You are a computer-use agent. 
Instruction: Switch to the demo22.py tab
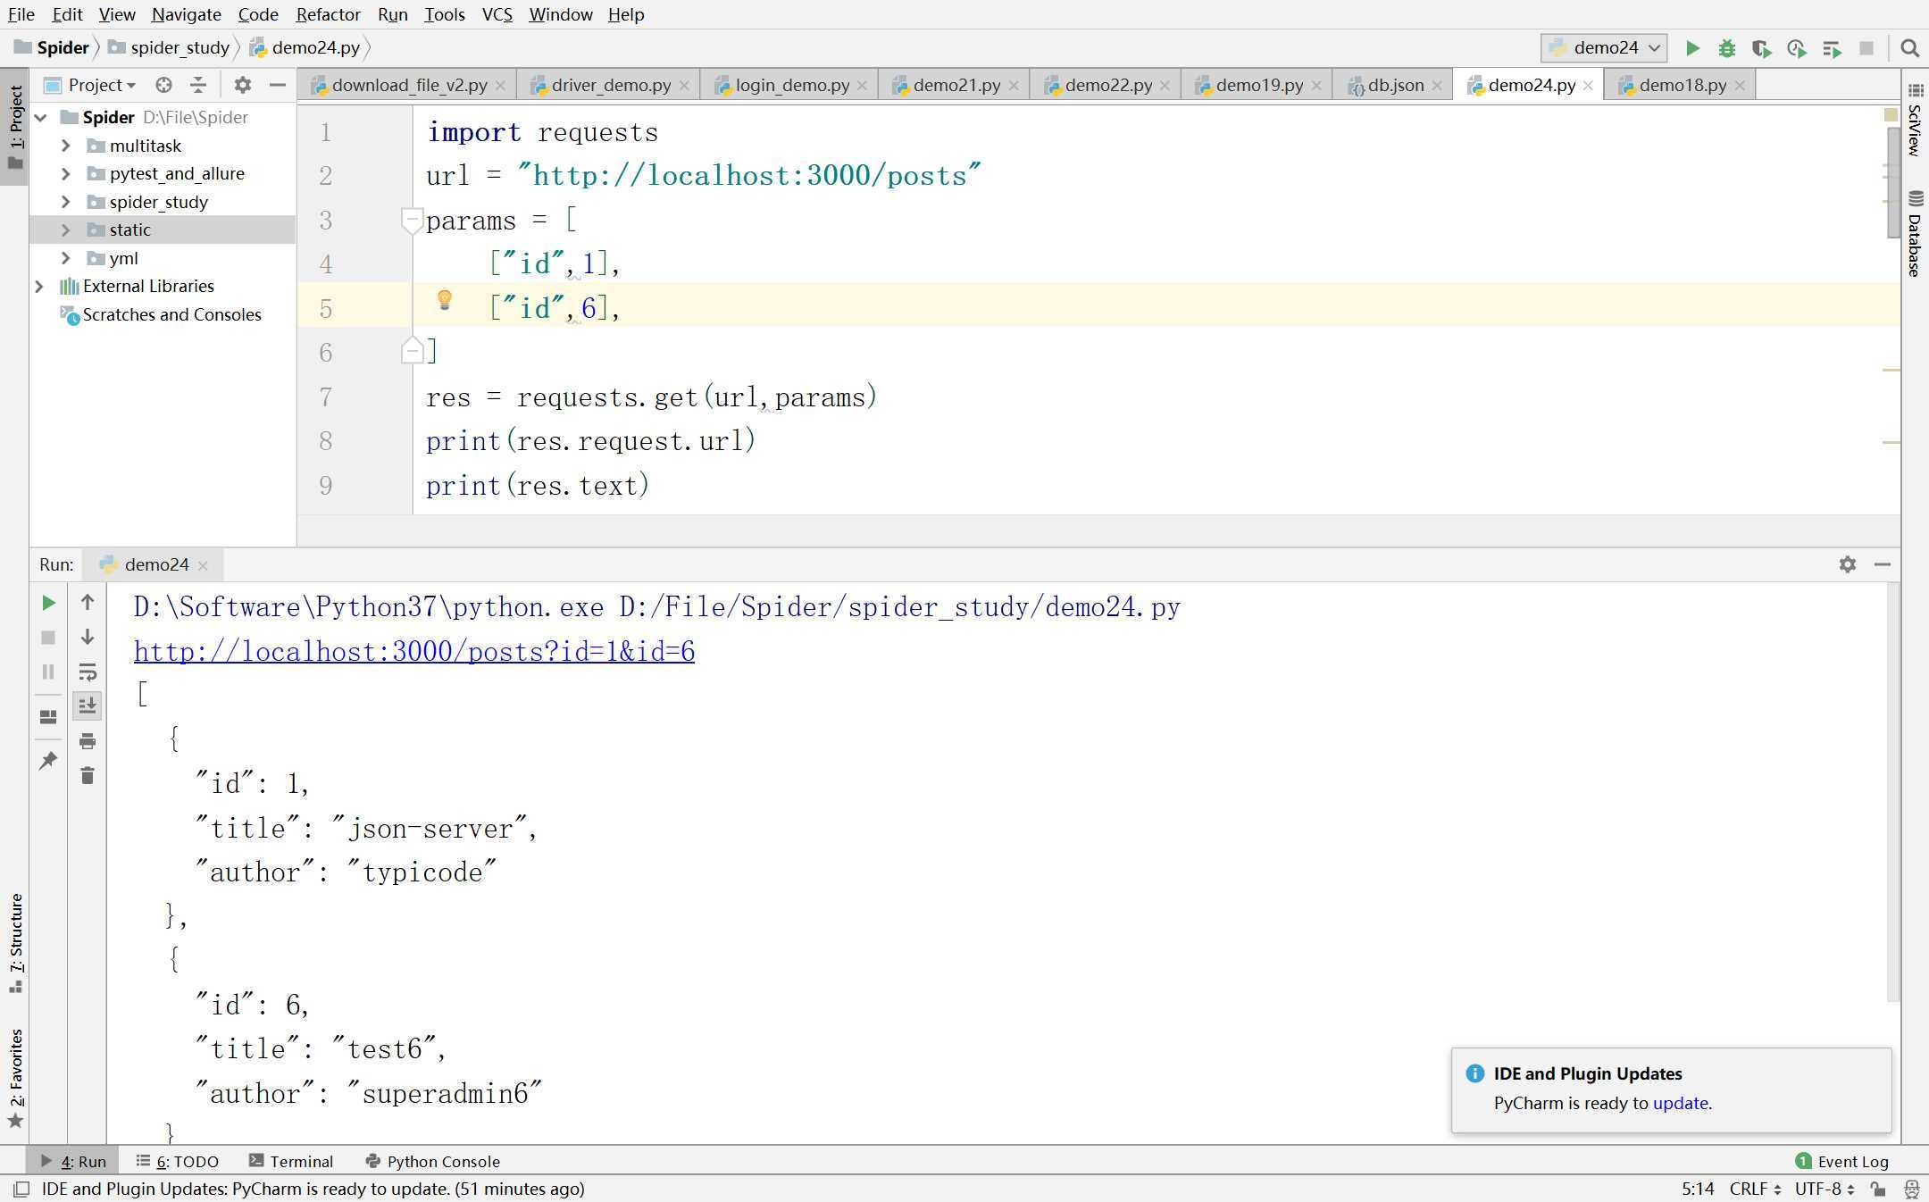(x=1106, y=85)
